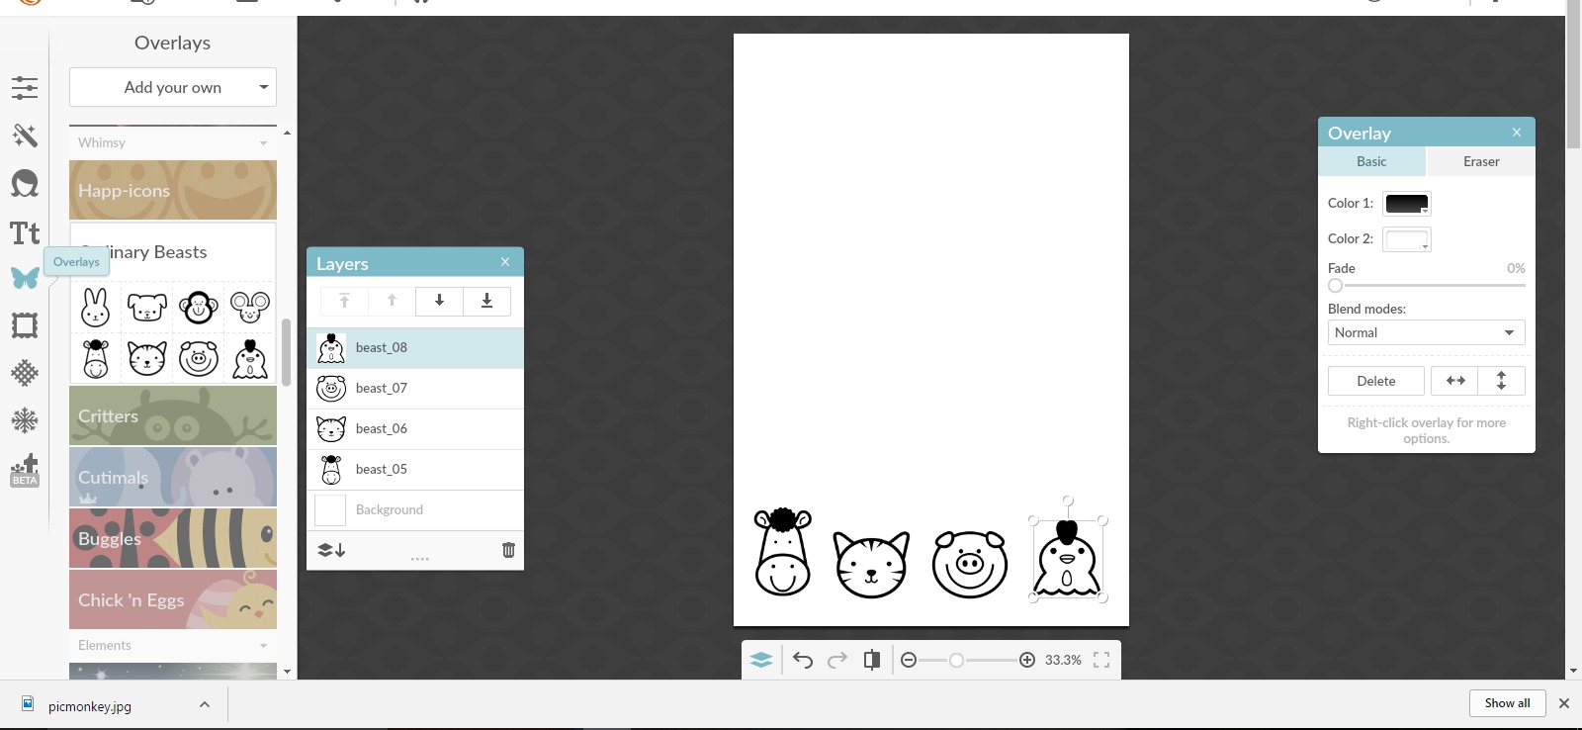
Task: Select the beast_07 layer
Action: tap(415, 389)
